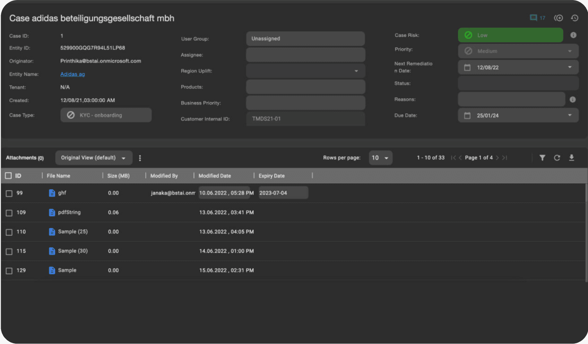The height and width of the screenshot is (344, 588).
Task: Click the filter funnel icon in attachments
Action: [x=542, y=158]
